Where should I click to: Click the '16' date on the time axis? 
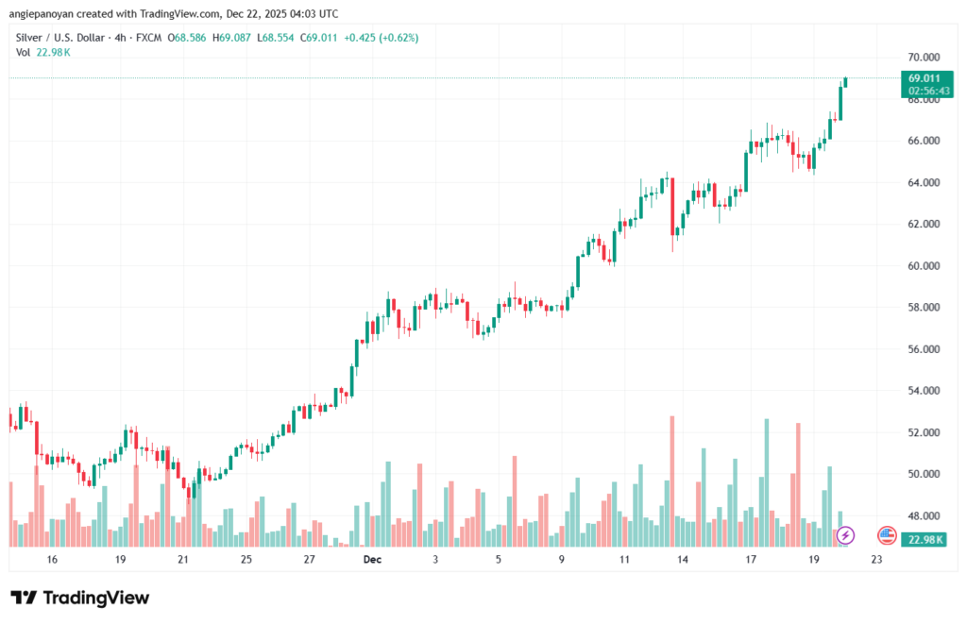(x=52, y=560)
